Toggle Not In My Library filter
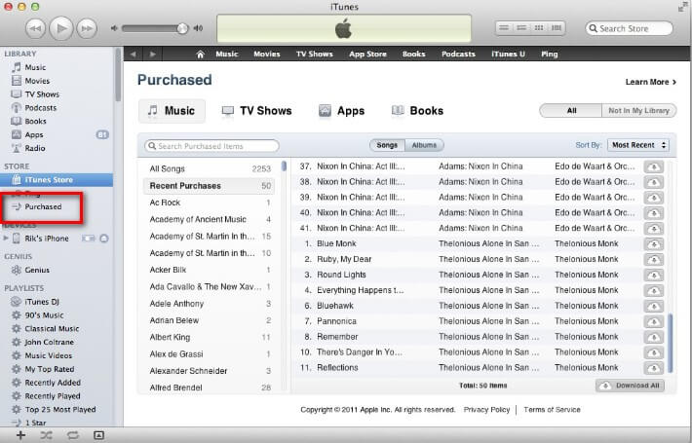Viewport: 692px width, 443px height. 638,111
